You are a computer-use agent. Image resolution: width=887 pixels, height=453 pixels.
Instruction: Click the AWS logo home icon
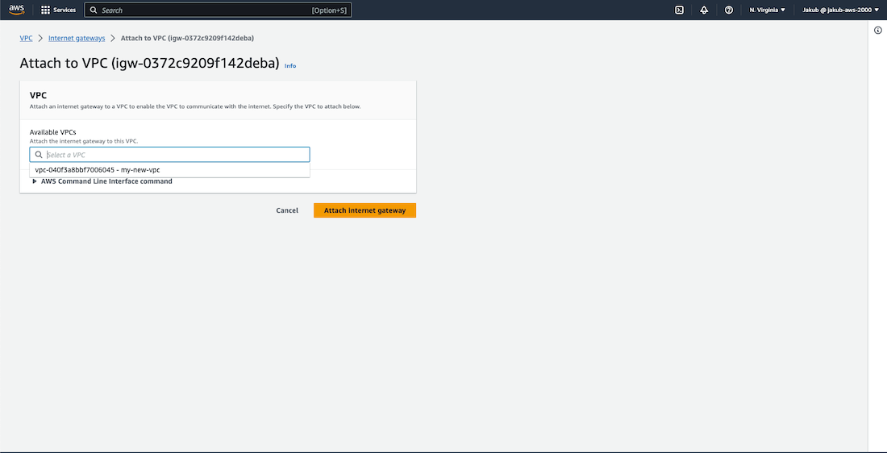pos(17,10)
